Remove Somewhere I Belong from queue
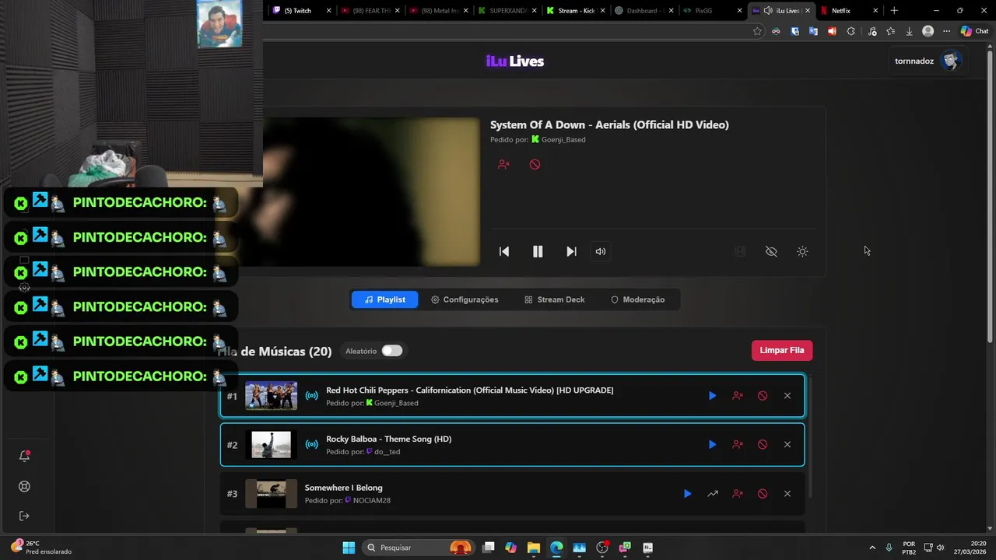Viewport: 996px width, 560px height. [x=787, y=494]
